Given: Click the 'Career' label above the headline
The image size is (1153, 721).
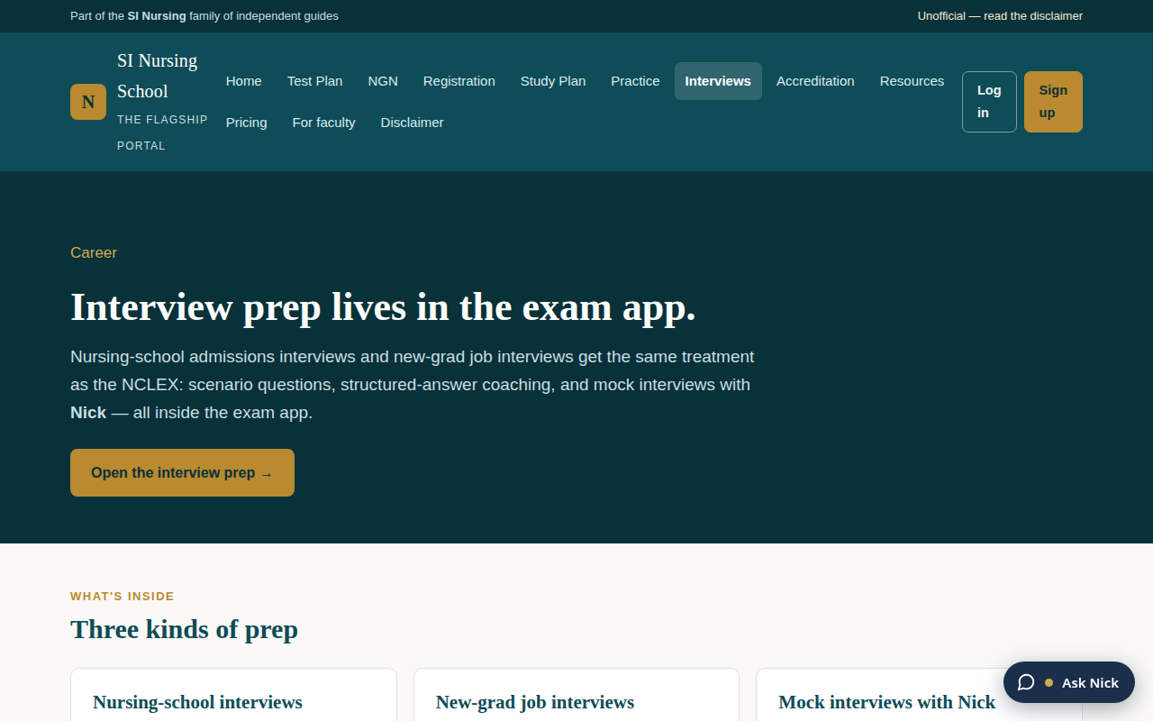Looking at the screenshot, I should [94, 252].
